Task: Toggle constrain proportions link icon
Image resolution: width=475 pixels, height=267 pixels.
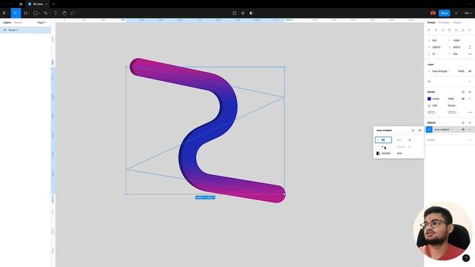Action: (470, 47)
